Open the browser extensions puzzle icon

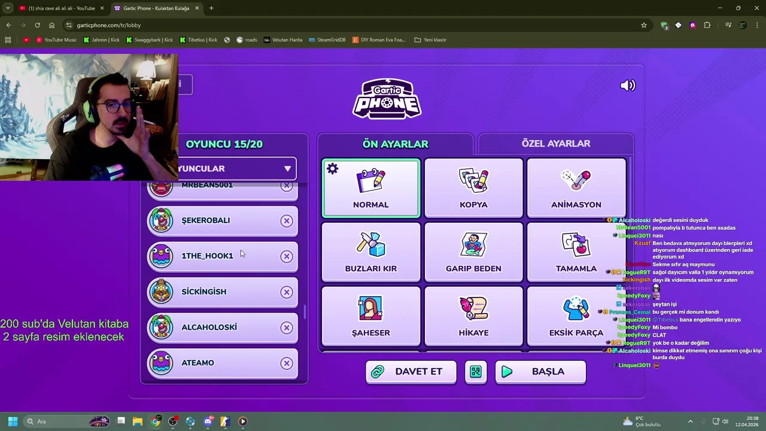[707, 25]
